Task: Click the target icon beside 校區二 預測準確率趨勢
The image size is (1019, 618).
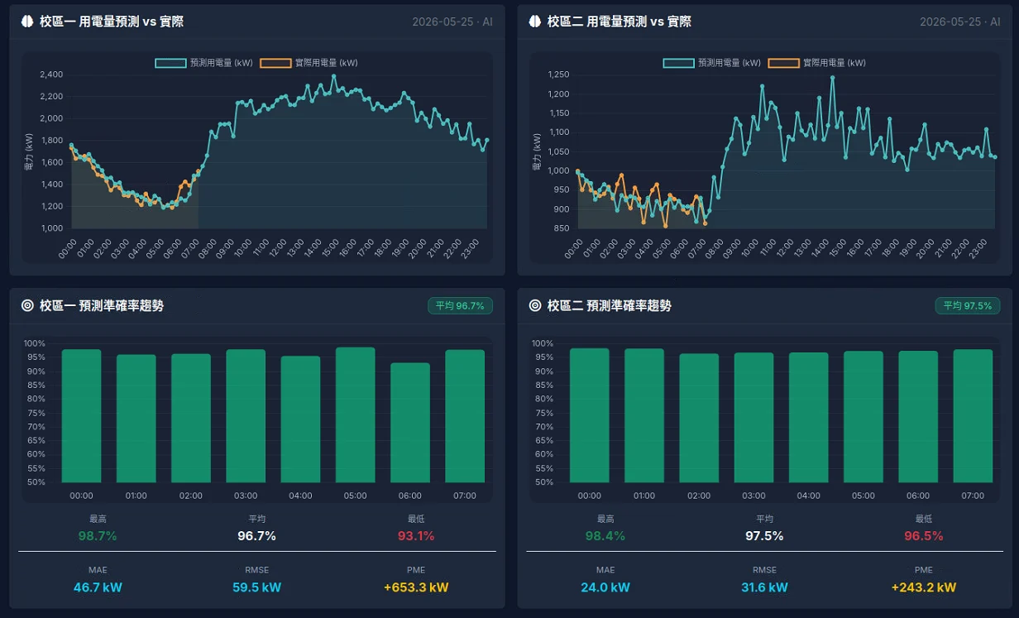Action: 535,305
